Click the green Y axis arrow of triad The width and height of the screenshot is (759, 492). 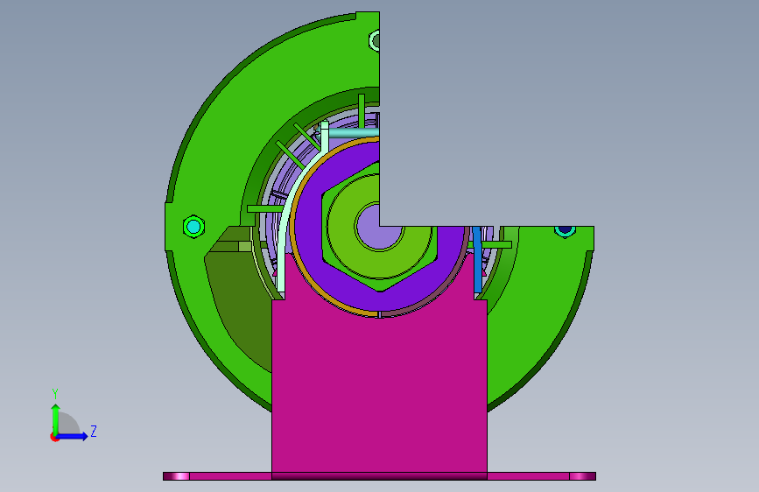point(55,418)
